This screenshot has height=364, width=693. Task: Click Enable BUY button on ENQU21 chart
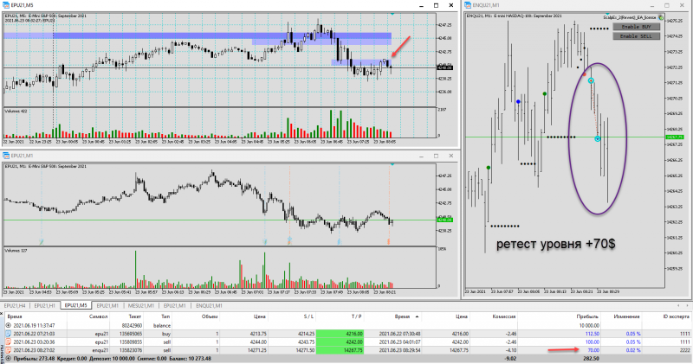coord(637,27)
